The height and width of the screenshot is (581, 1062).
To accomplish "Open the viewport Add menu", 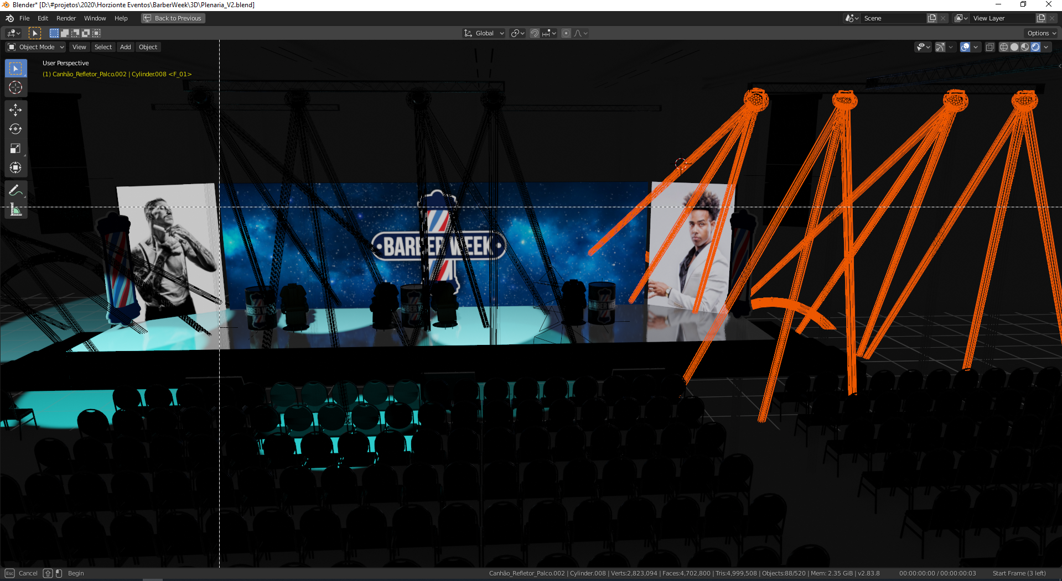I will 126,47.
